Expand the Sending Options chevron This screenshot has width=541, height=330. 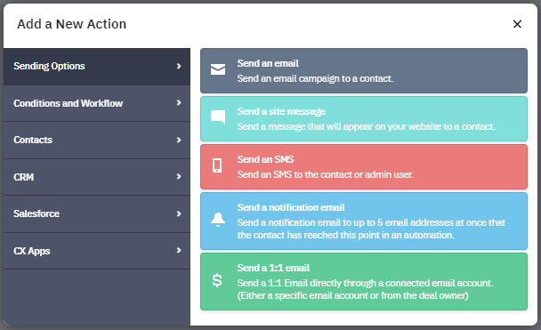pos(179,66)
